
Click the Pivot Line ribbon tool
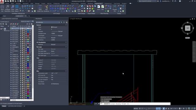coord(2,9)
